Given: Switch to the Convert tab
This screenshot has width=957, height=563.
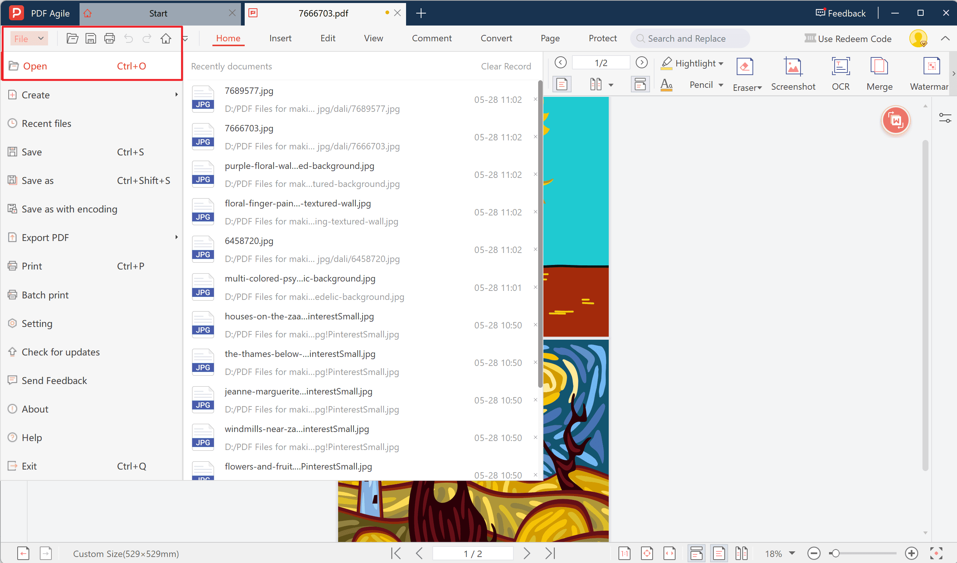Looking at the screenshot, I should (496, 38).
